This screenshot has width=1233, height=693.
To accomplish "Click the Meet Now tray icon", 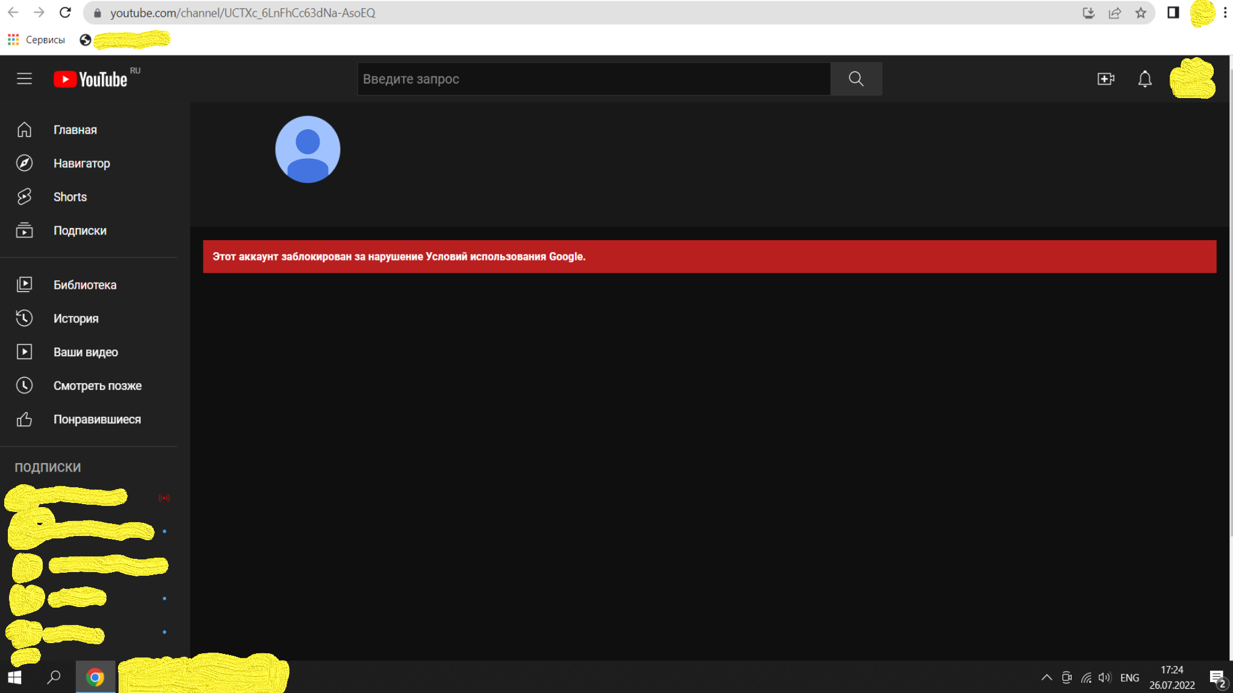I will (1067, 678).
